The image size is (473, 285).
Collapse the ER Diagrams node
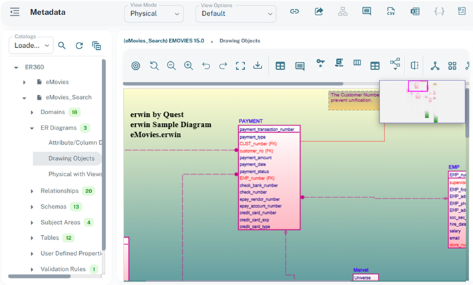point(32,128)
